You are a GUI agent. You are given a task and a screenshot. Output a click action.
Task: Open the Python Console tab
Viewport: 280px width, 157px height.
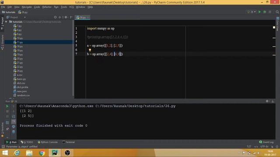48,142
